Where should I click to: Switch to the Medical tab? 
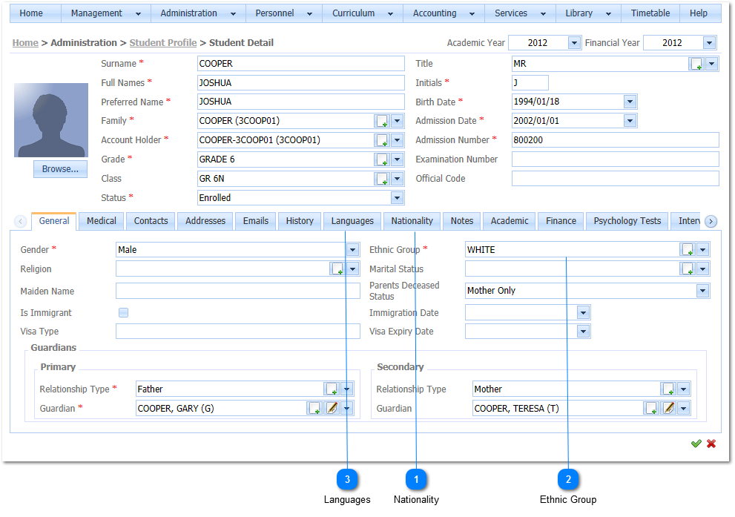[x=102, y=221]
